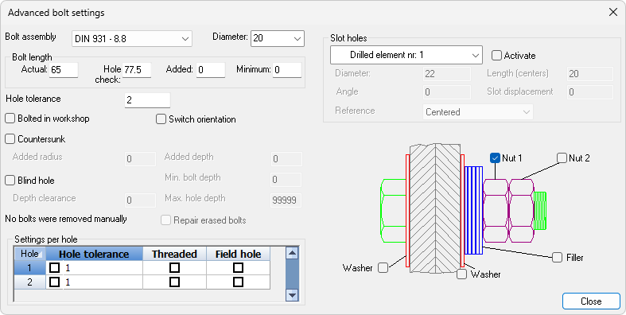Open the Diameter dropdown

pos(278,38)
